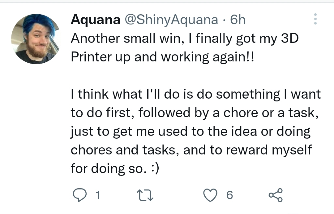Like the tweet with the heart icon

[x=210, y=195]
